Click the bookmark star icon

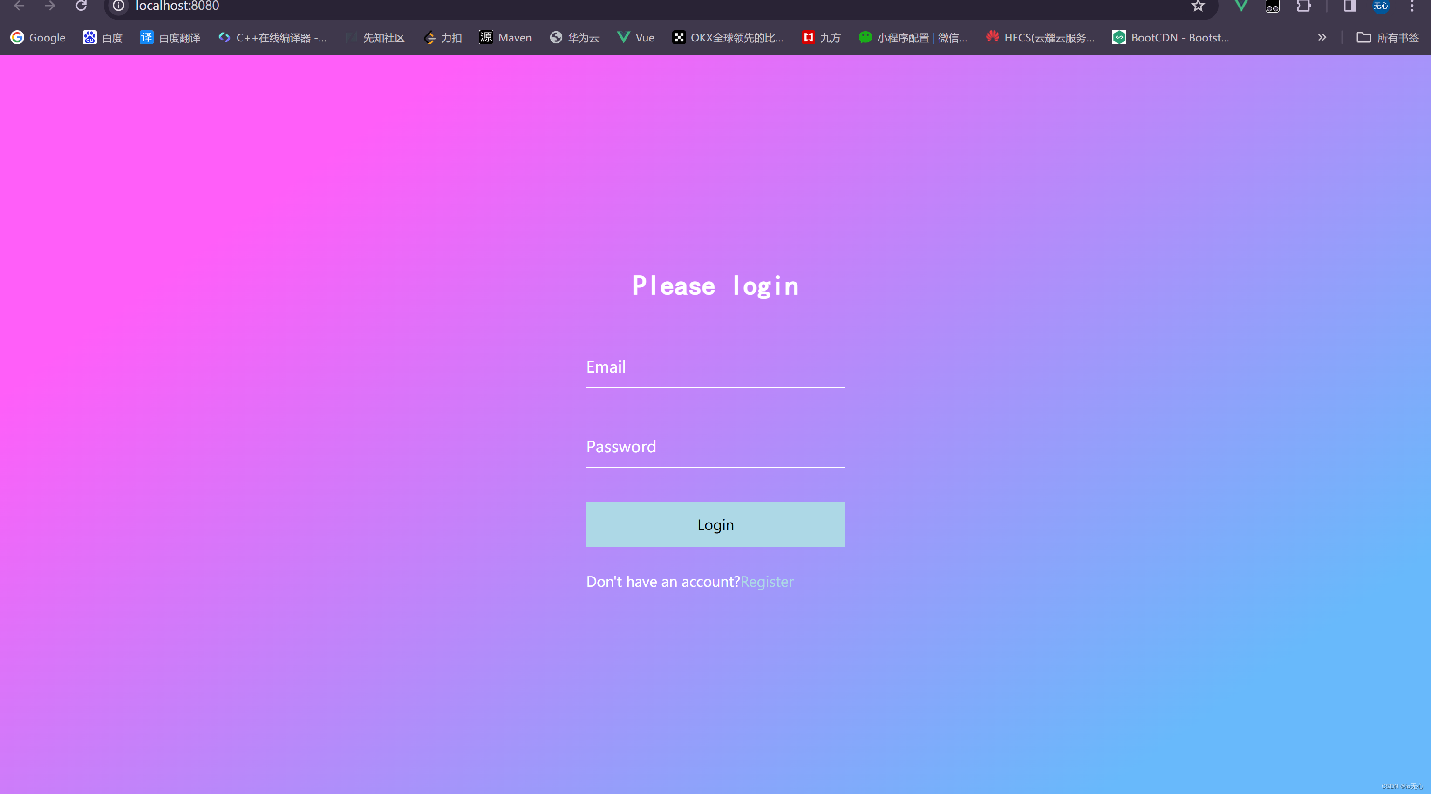(x=1196, y=7)
